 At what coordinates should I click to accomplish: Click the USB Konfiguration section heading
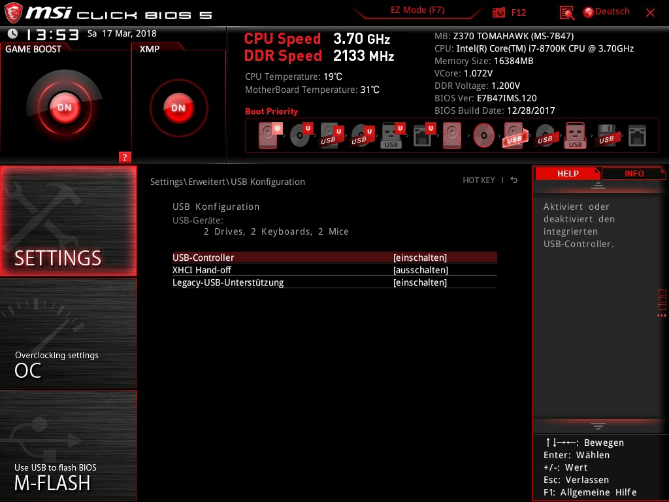[216, 207]
